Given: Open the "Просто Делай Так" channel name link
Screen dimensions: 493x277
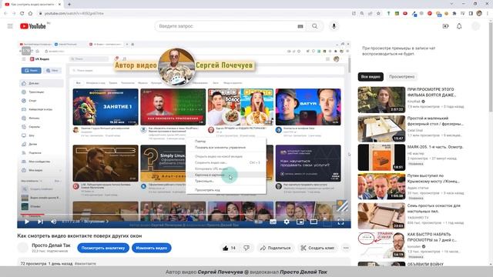Looking at the screenshot, I should [x=51, y=245].
